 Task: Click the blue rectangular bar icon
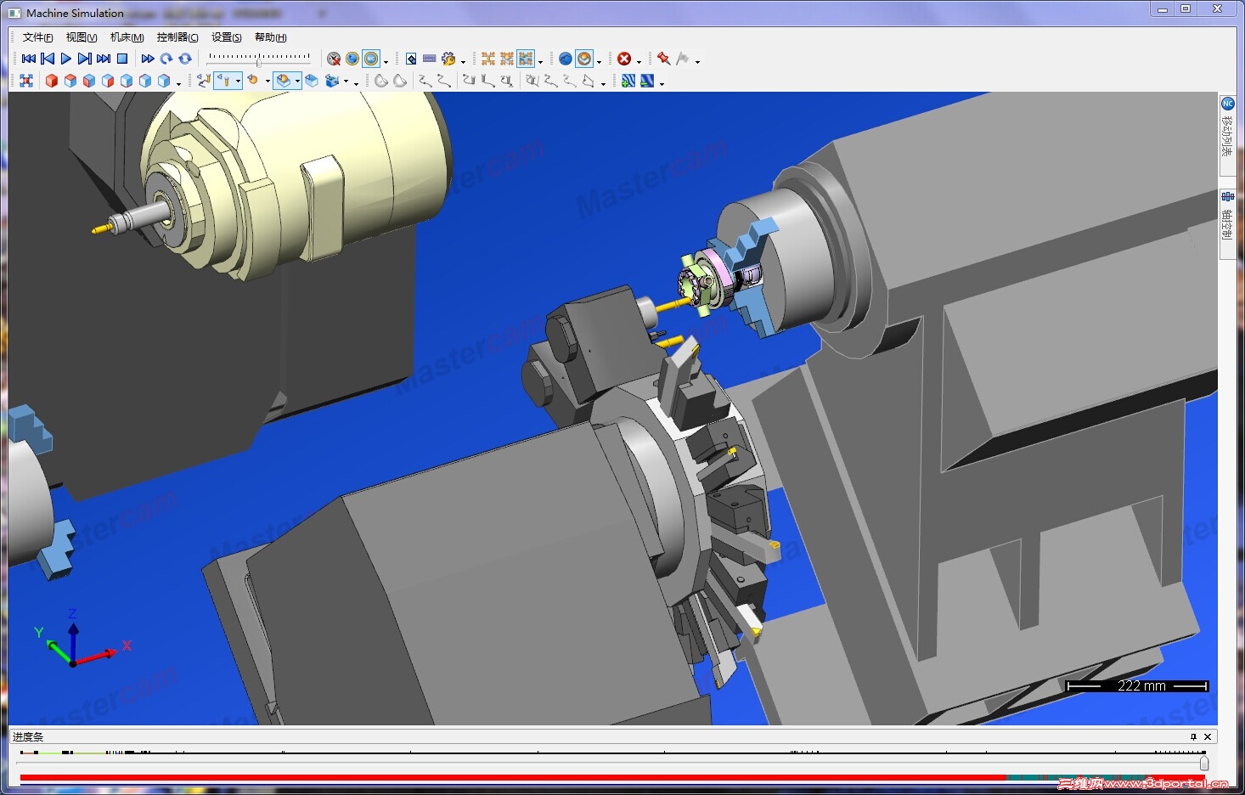[430, 59]
